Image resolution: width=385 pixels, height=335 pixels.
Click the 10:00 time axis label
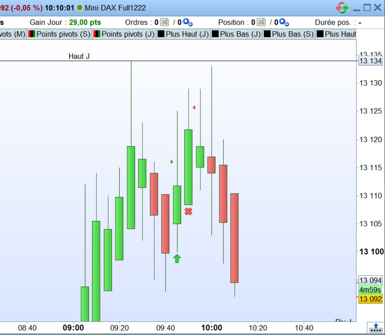212,328
